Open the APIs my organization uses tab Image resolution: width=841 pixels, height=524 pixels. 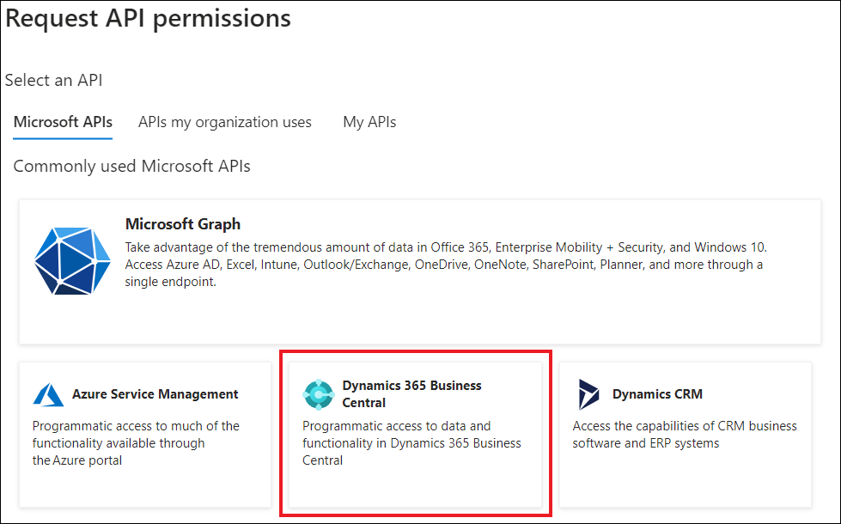pyautogui.click(x=225, y=122)
